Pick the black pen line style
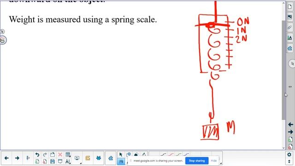The width and height of the screenshot is (295, 166). tap(163, 154)
